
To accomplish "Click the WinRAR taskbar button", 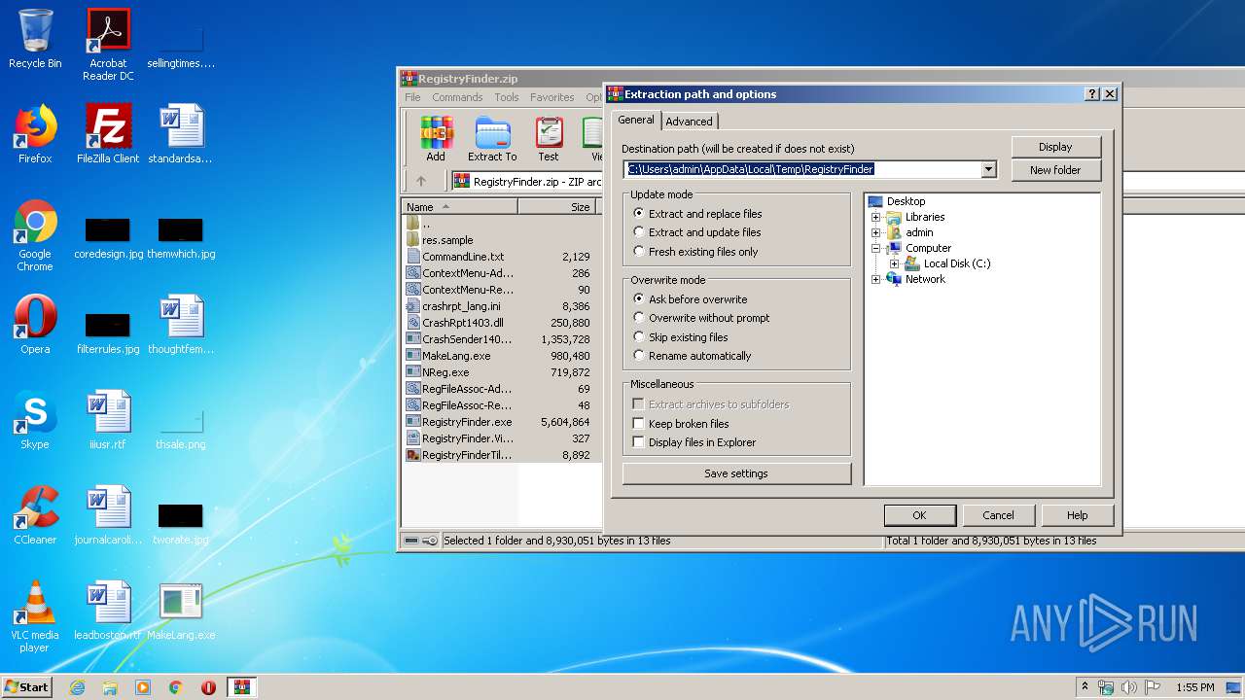I will pos(242,687).
